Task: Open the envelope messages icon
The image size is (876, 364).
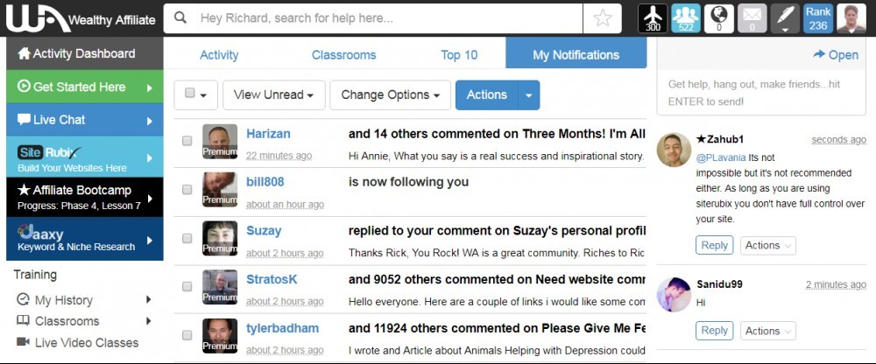Action: pos(752,18)
